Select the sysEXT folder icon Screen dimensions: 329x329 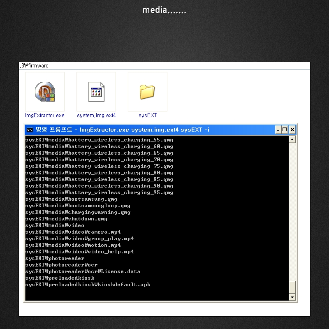pyautogui.click(x=147, y=92)
